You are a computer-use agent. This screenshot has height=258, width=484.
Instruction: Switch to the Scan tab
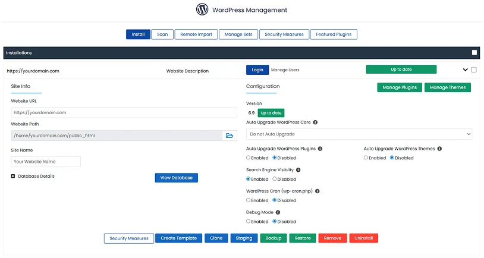162,34
